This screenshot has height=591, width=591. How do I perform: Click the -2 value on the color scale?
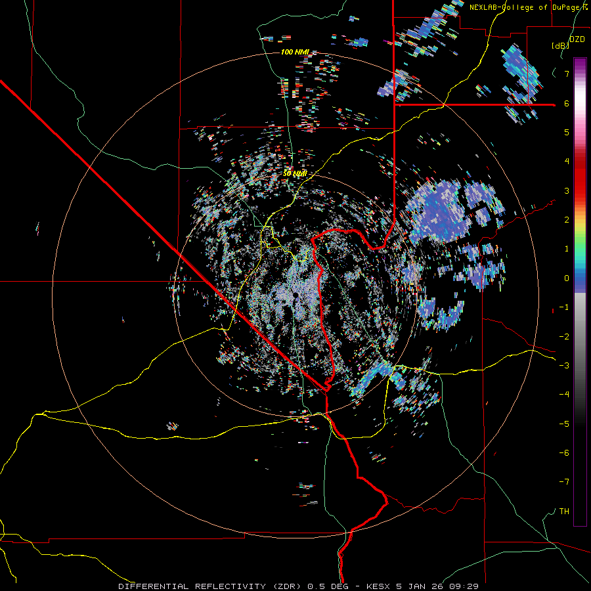coord(564,337)
